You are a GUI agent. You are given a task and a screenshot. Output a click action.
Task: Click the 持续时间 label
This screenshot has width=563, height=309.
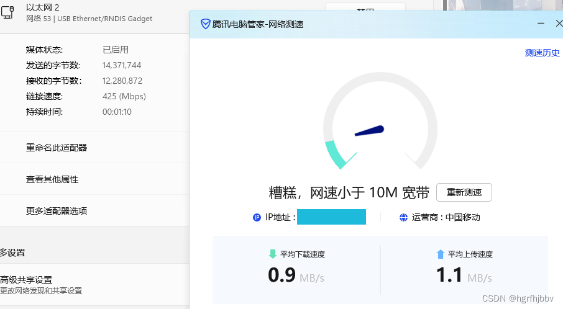44,112
